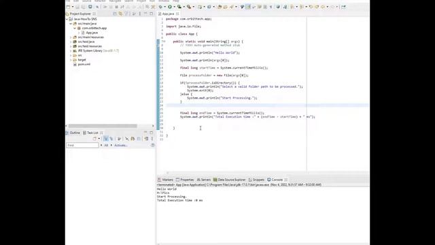Open the New dropdown arrow next to the New icon
The image size is (435, 245).
click(73, 7)
